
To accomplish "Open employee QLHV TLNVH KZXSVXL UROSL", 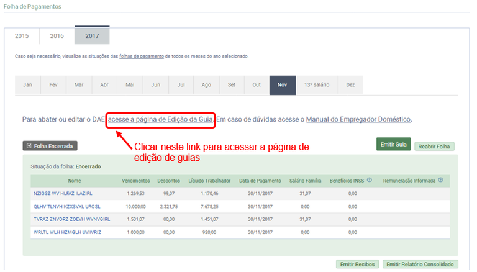I will coord(67,207).
